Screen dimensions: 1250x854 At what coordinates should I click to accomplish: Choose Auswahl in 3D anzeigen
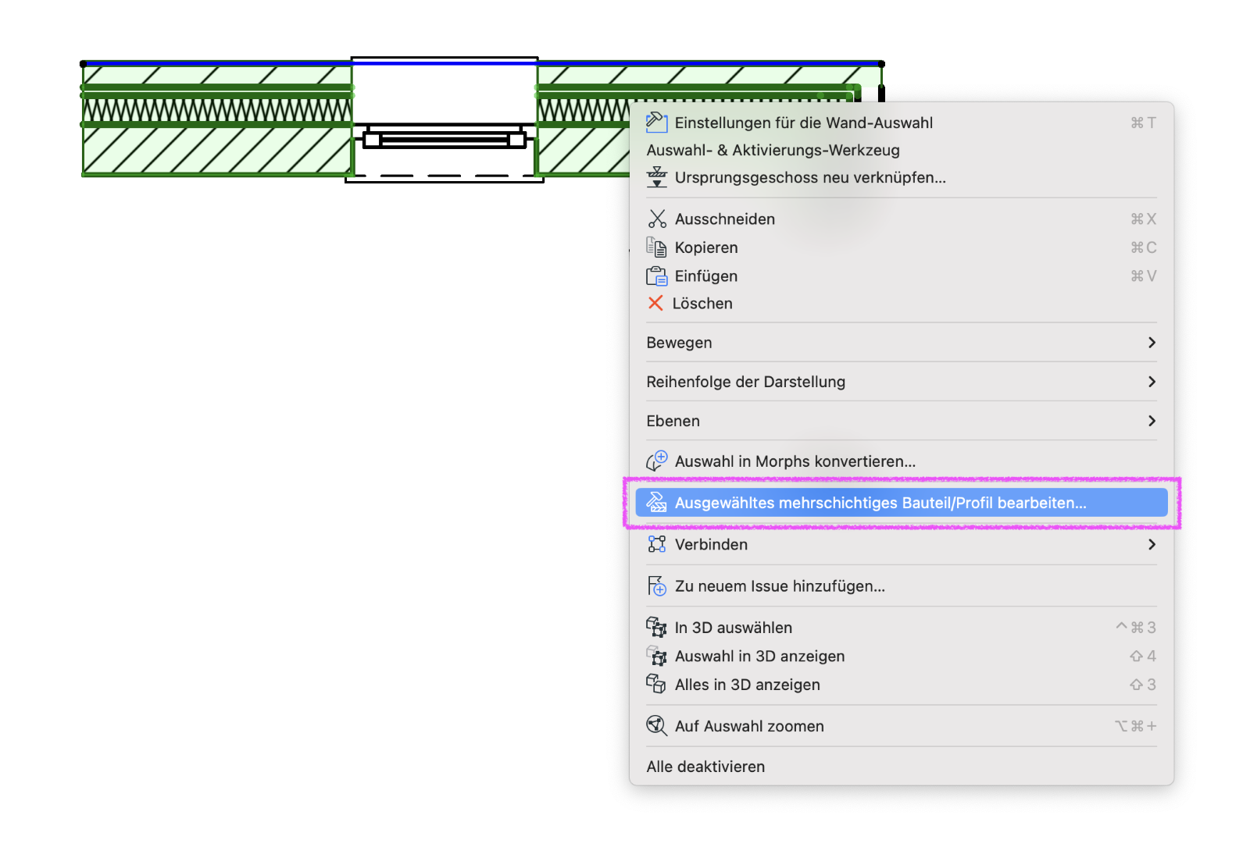[x=901, y=657]
